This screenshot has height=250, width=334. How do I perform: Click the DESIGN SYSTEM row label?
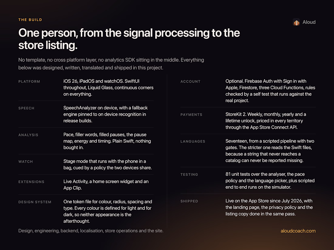click(x=35, y=202)
